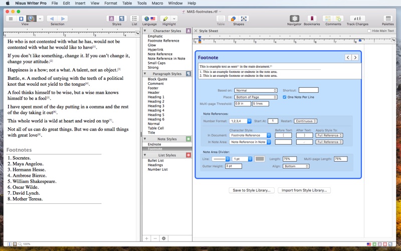Click Import from Style Library button
The image size is (401, 251).
pos(305,190)
